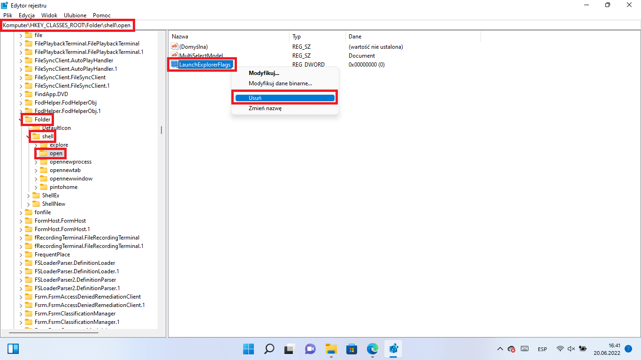The width and height of the screenshot is (641, 360).
Task: Click the 0x00000000 (0) data value
Action: click(x=366, y=64)
